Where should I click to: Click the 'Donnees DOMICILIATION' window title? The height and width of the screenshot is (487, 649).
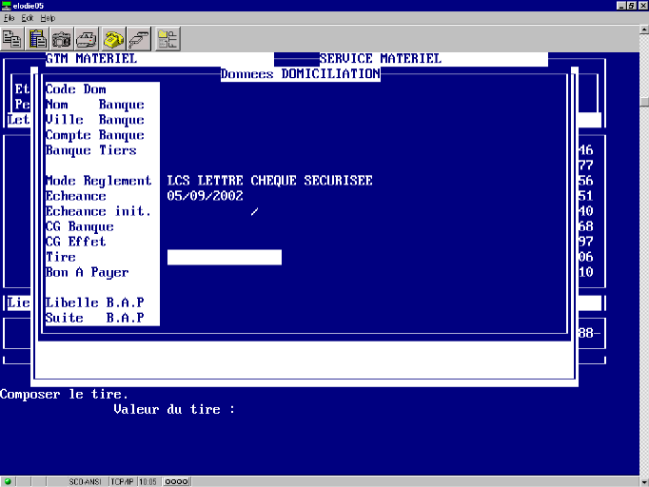(301, 74)
